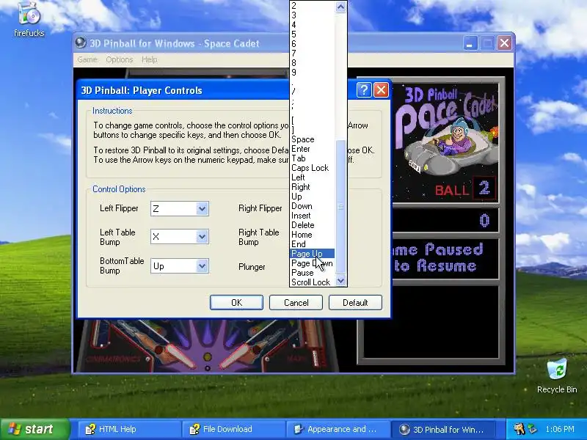Screen dimensions: 587x440
Task: Select Up from the key list
Action: (313, 197)
